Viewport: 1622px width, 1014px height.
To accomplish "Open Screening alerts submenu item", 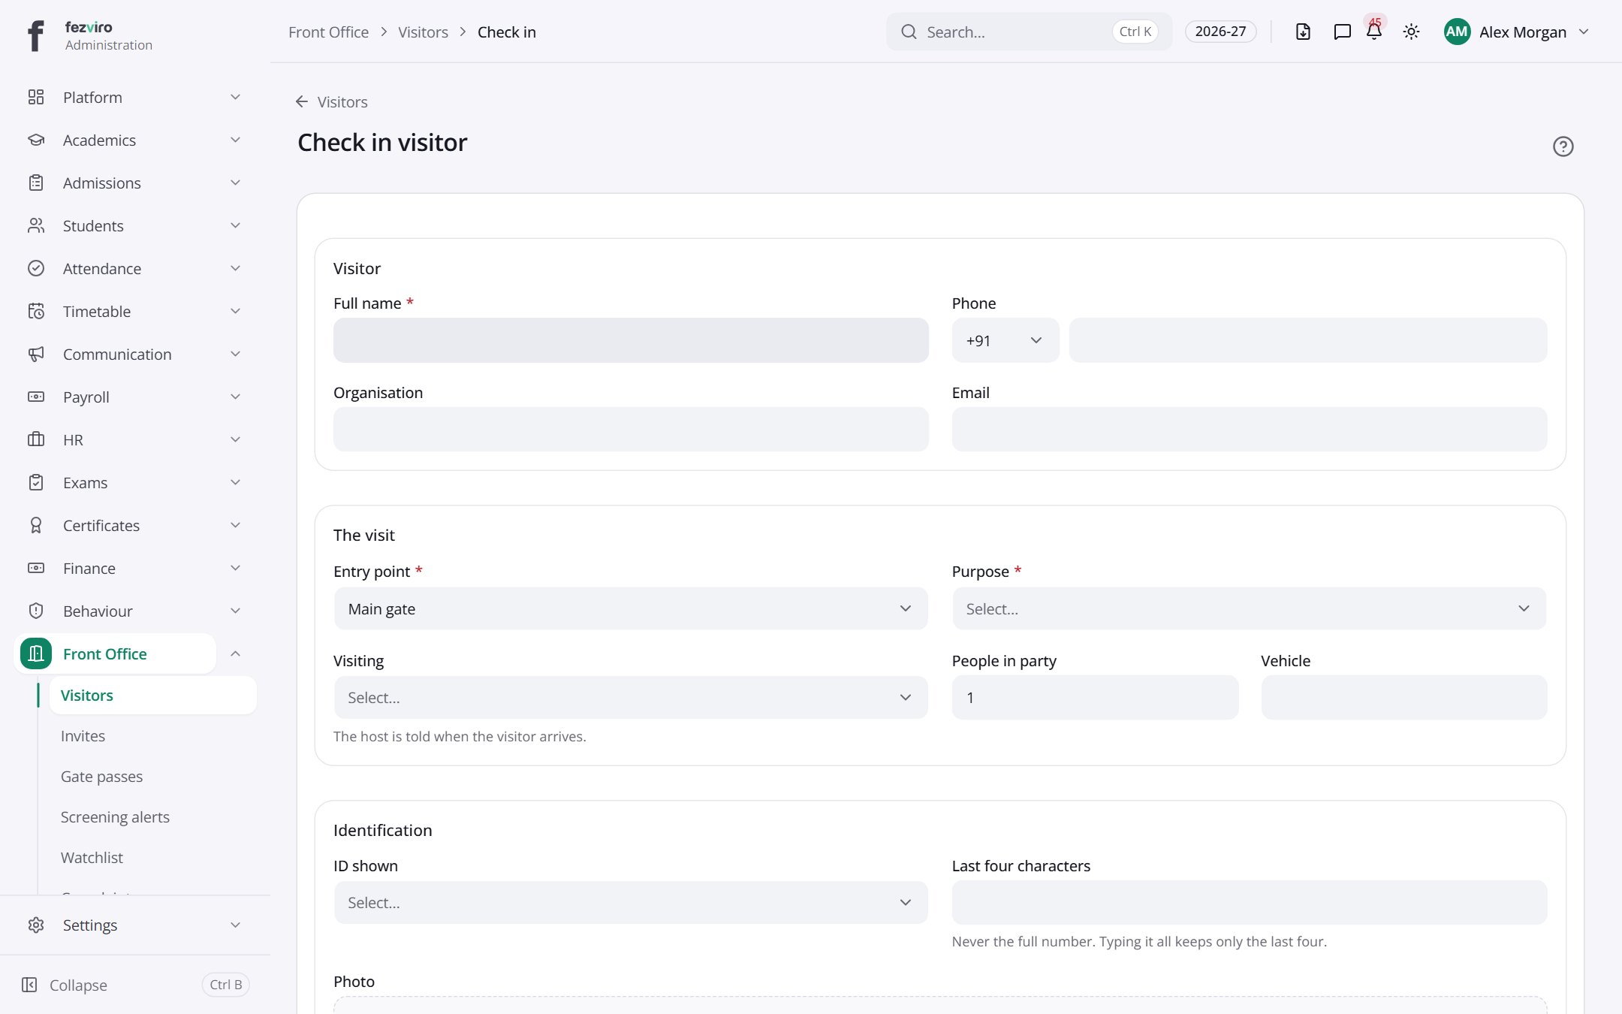I will [115, 816].
